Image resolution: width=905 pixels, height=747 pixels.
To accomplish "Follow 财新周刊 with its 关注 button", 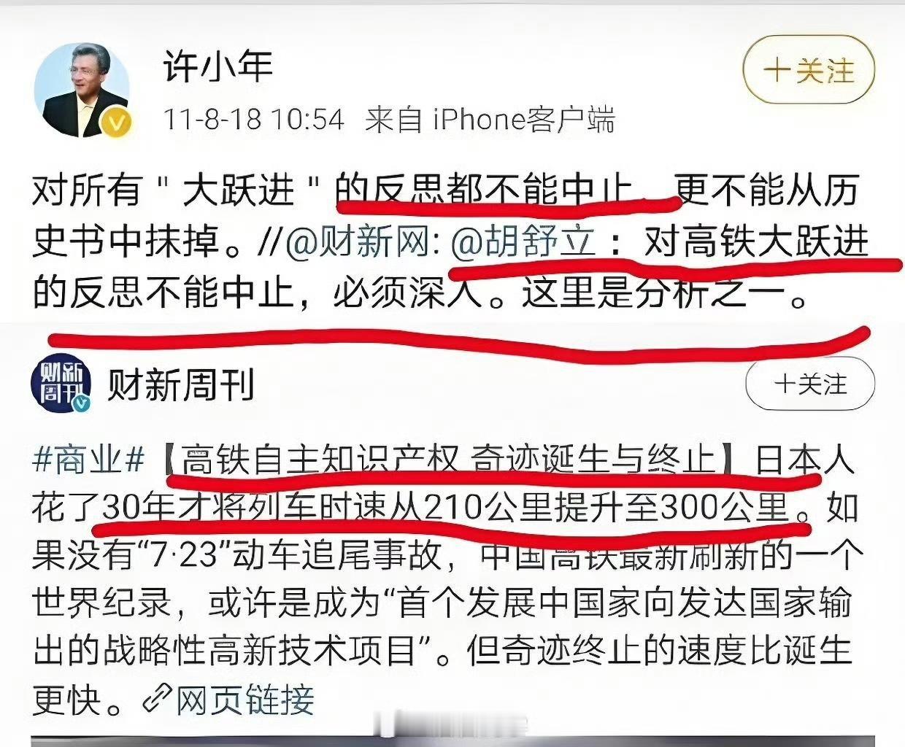I will (810, 384).
